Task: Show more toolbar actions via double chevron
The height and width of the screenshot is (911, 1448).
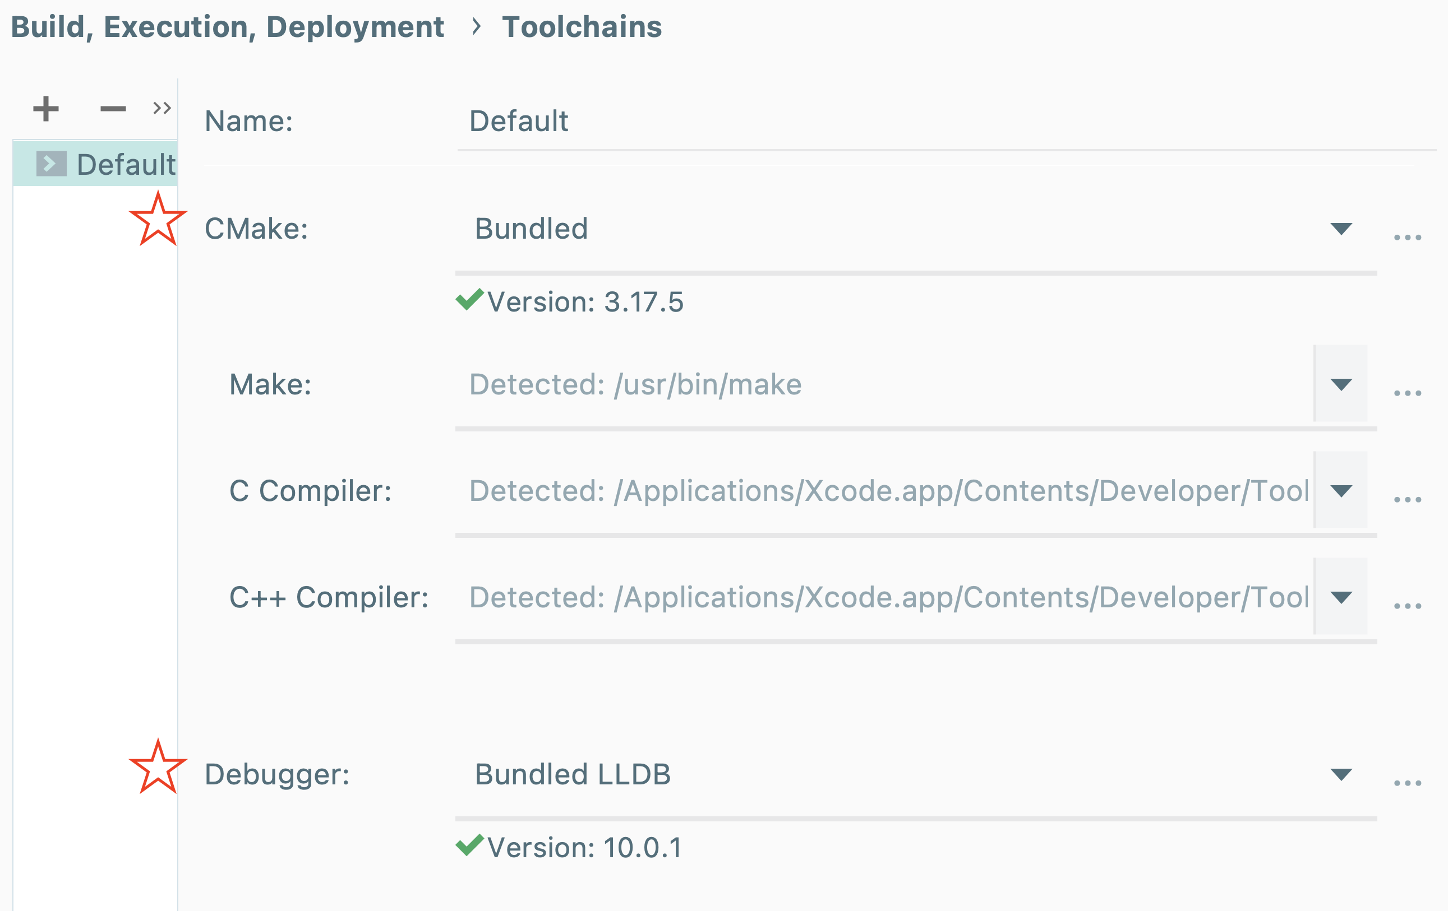Action: (x=162, y=108)
